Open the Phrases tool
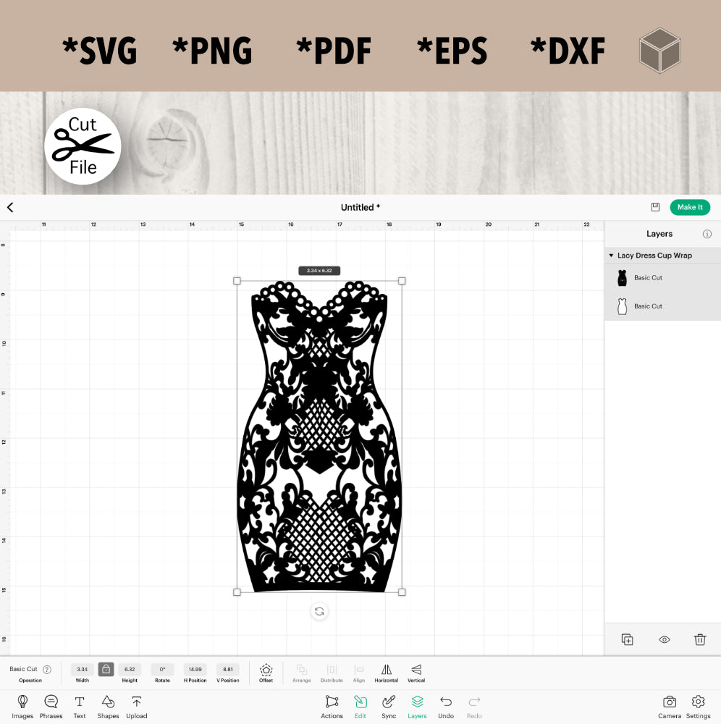Viewport: 721px width, 724px height. click(51, 707)
